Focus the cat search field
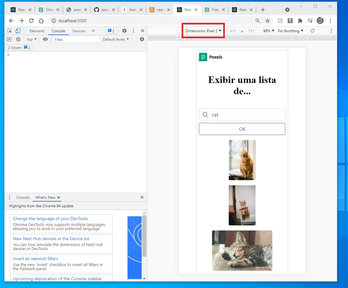The image size is (348, 288). click(x=242, y=115)
